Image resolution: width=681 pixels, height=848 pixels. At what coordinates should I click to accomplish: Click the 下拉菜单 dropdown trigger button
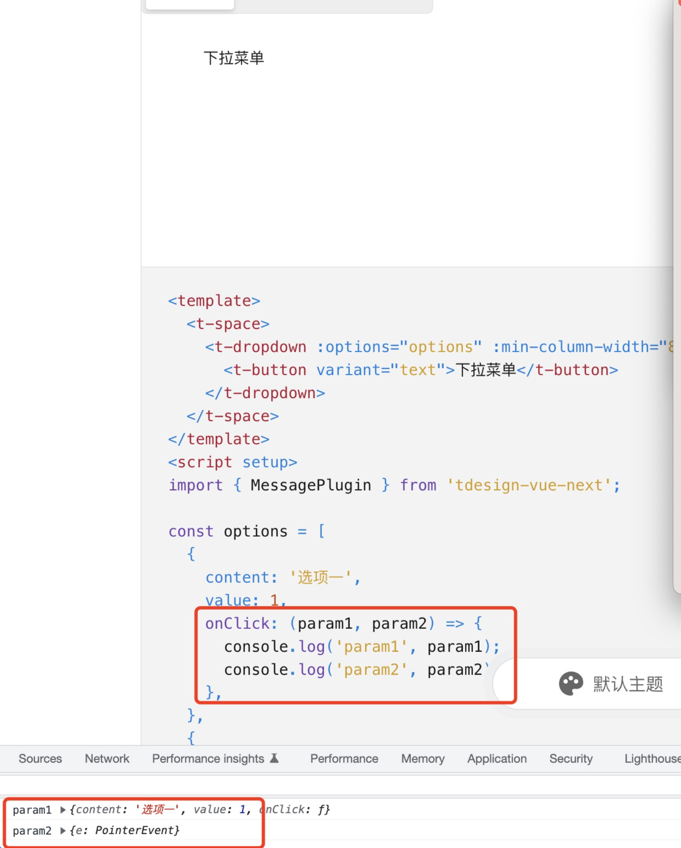234,58
